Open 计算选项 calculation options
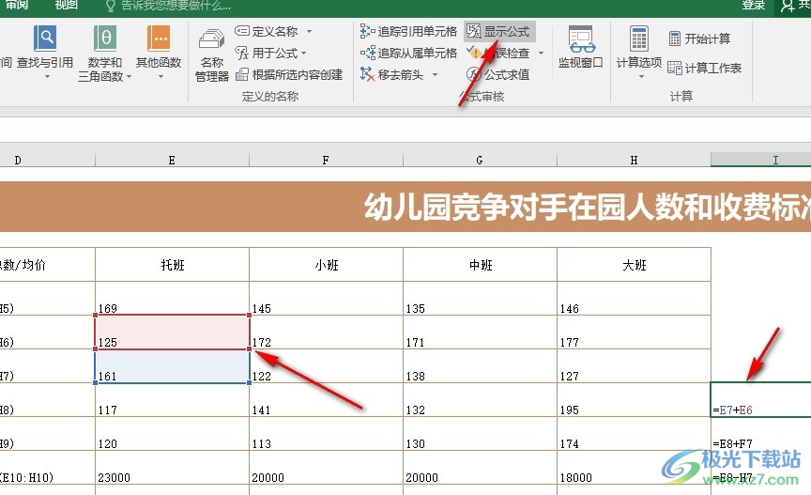 pos(639,52)
